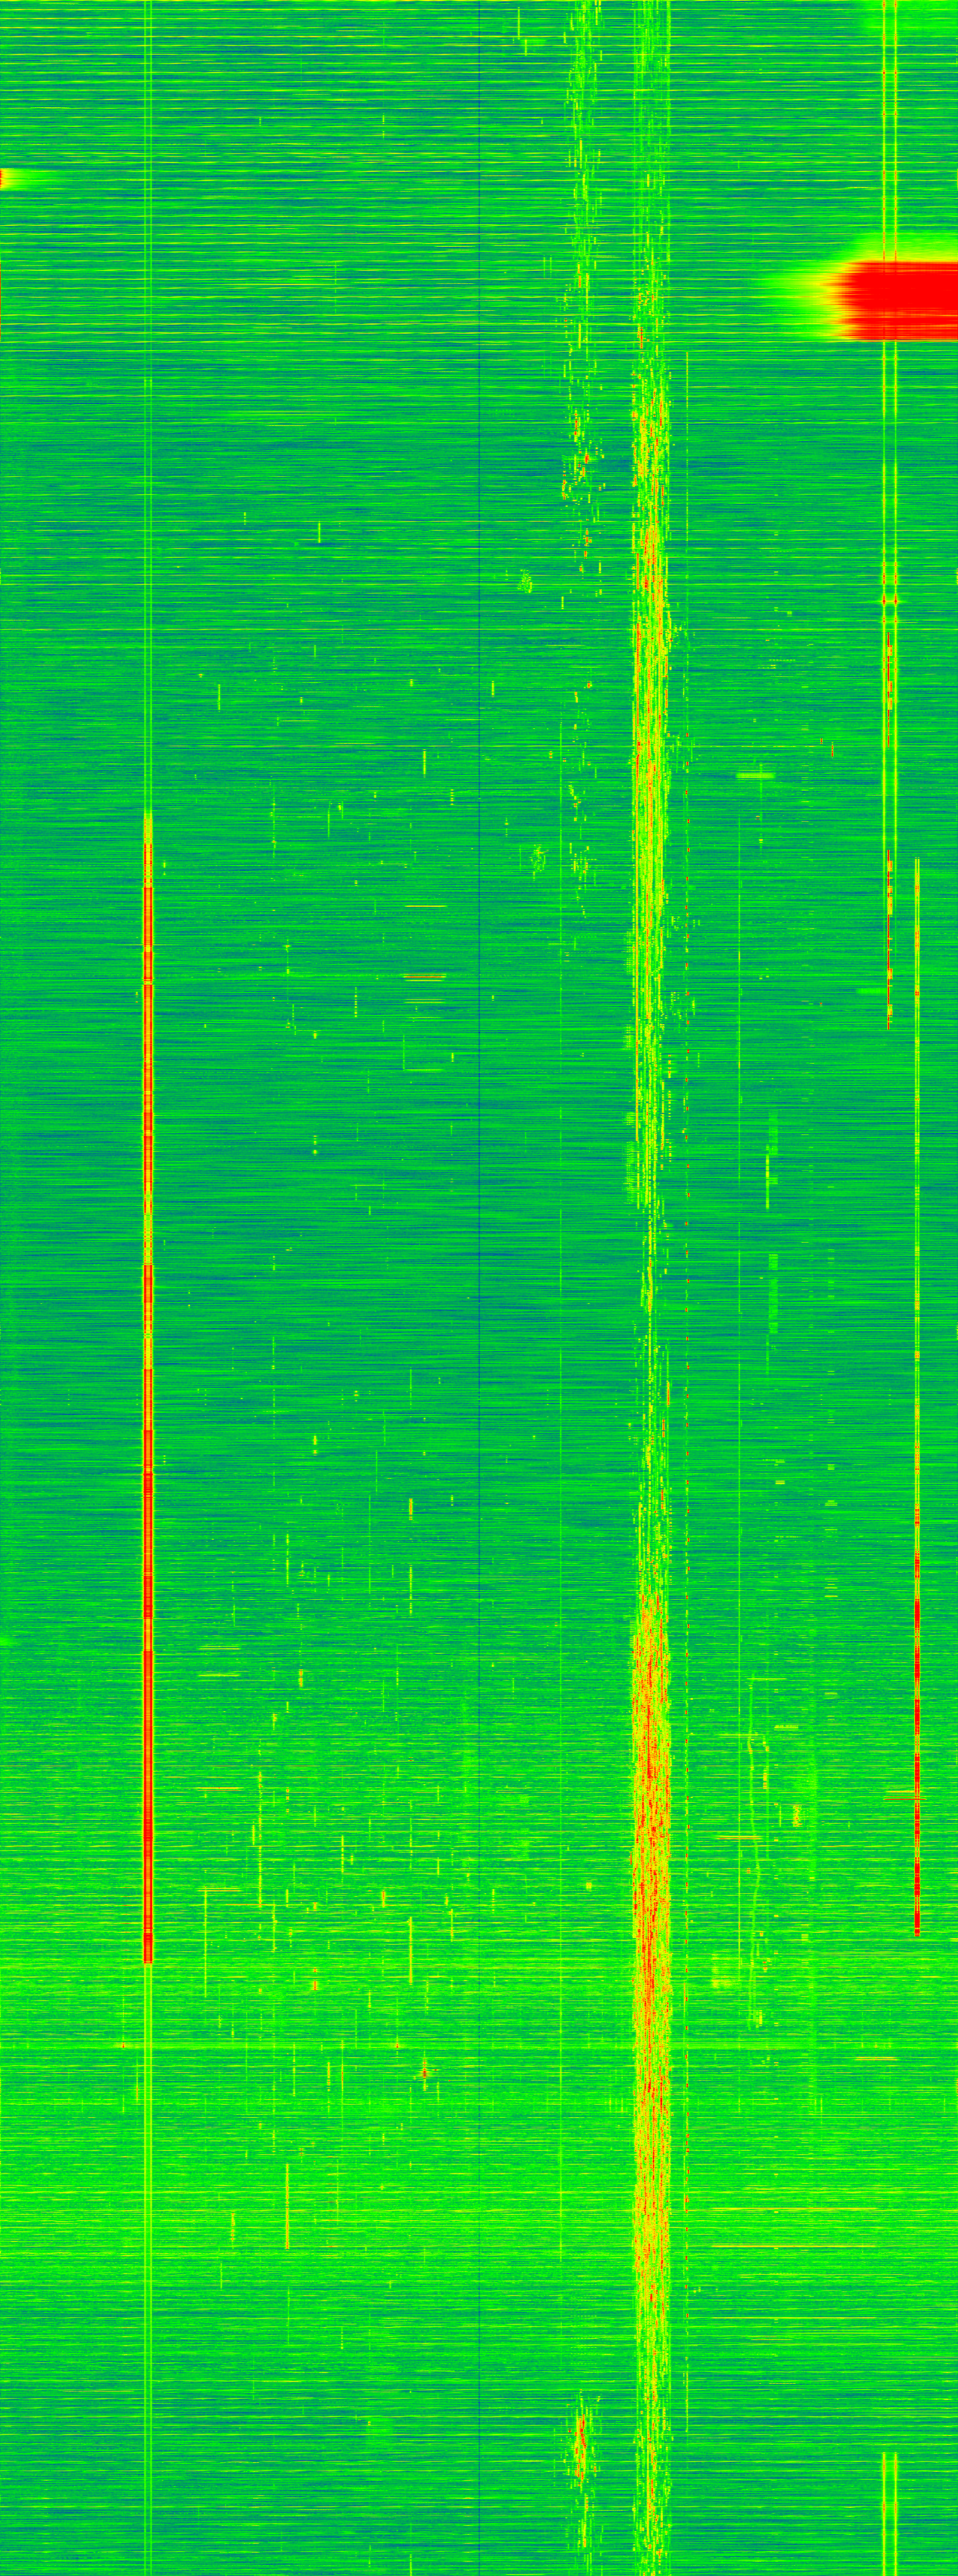The width and height of the screenshot is (958, 2576).
Task: Select the thin dark blue vertical center line
Action: [481, 1200]
